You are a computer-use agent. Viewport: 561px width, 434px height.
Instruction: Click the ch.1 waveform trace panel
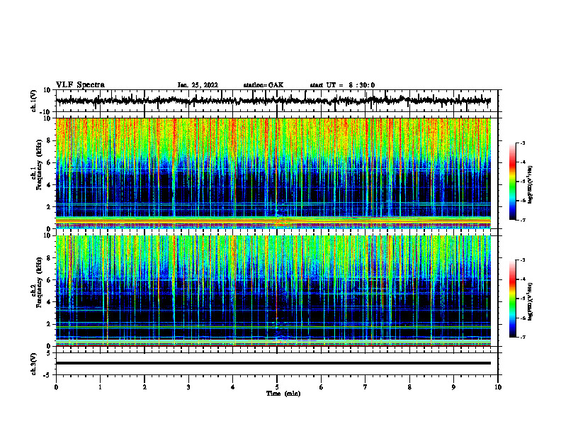point(276,101)
